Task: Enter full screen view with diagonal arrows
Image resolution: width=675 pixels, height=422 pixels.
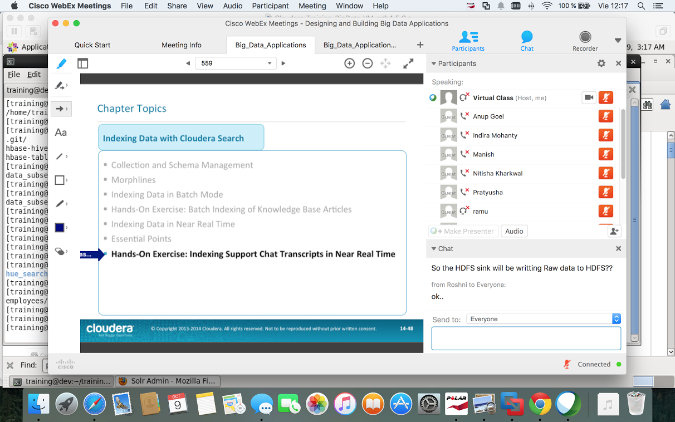Action: tap(408, 63)
